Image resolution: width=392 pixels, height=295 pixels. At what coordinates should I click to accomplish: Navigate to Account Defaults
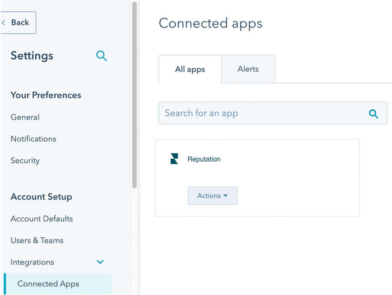(x=41, y=219)
